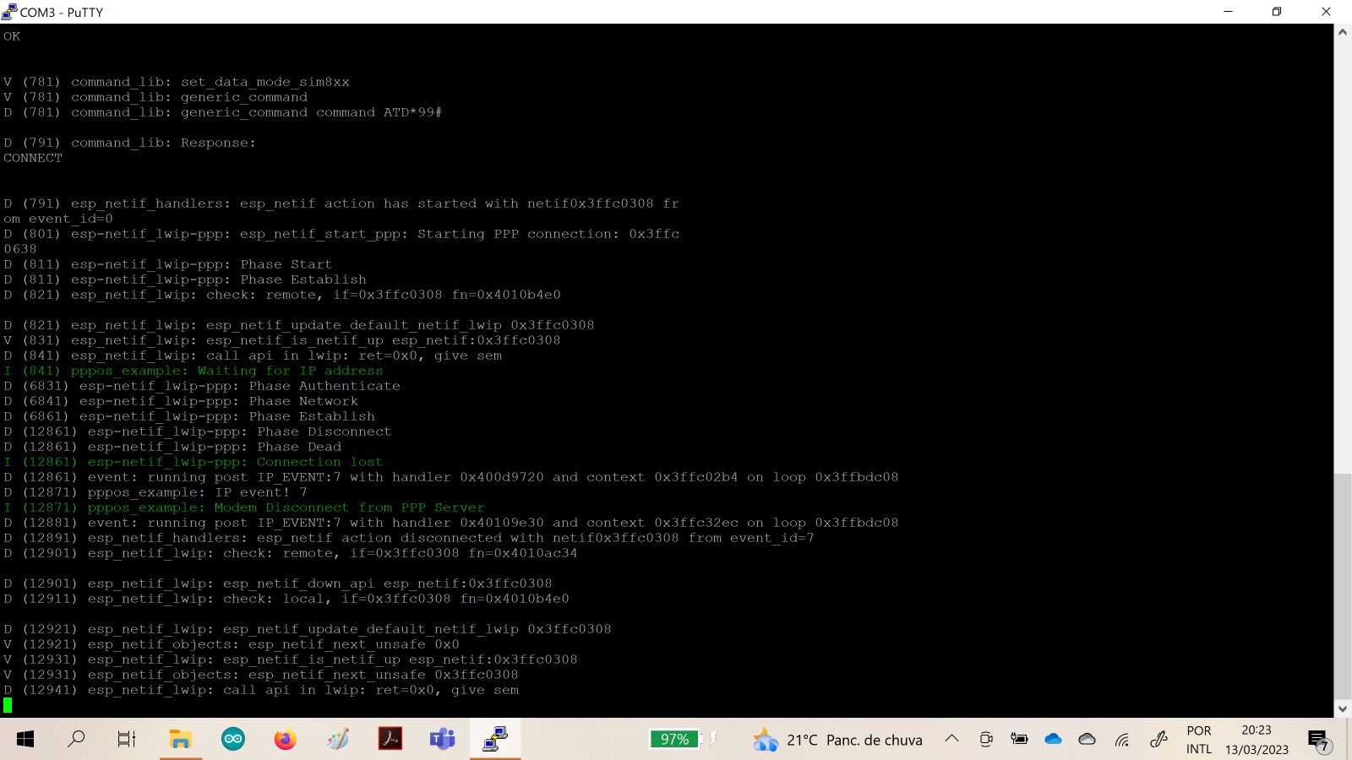
Task: Open the paint palette app in taskbar
Action: click(338, 740)
